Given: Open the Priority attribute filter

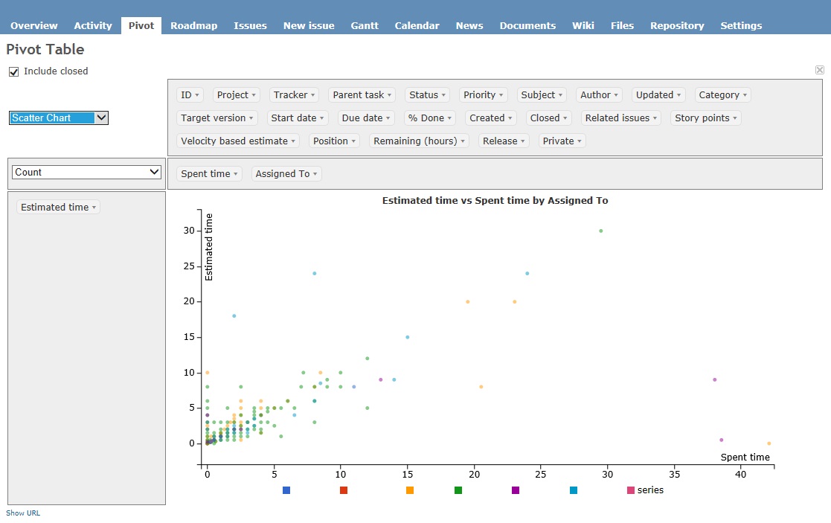Looking at the screenshot, I should point(483,94).
